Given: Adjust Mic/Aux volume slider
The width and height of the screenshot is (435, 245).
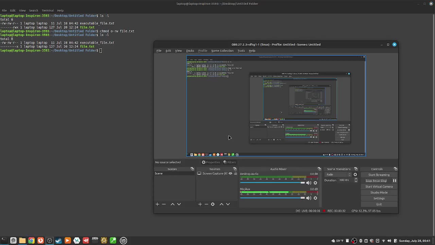Looking at the screenshot, I should coord(273,198).
